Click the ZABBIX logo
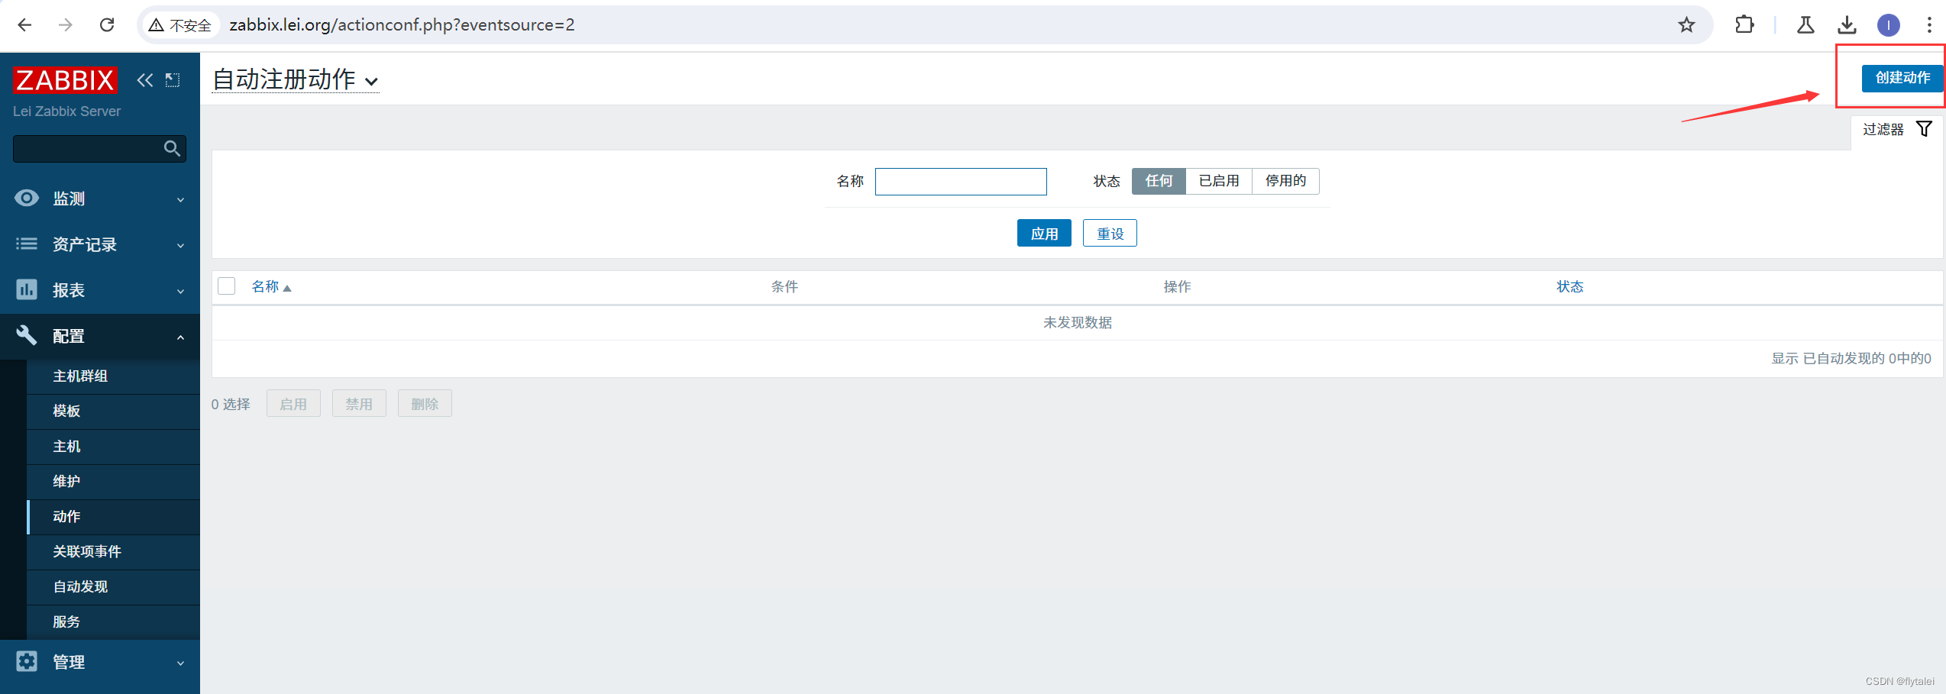This screenshot has height=694, width=1946. [x=65, y=80]
